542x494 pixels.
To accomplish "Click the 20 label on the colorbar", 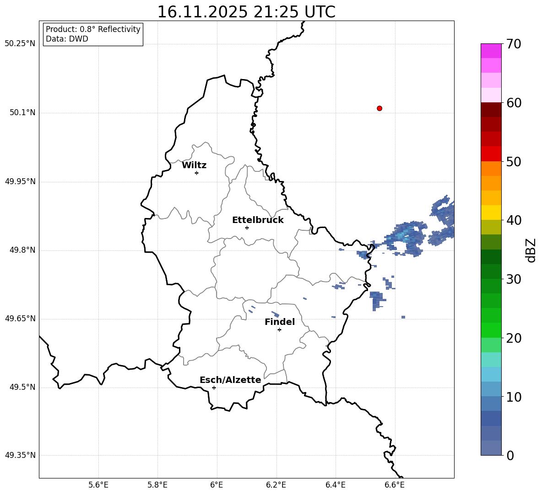I will pyautogui.click(x=514, y=338).
